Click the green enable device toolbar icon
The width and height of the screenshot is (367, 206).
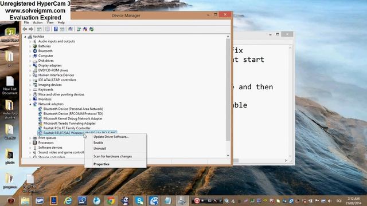[x=91, y=29]
